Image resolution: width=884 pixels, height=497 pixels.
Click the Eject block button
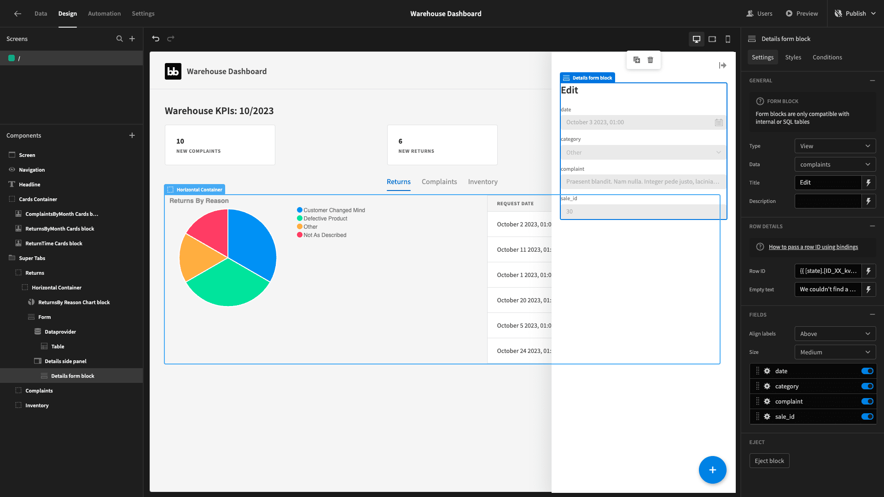pyautogui.click(x=769, y=461)
